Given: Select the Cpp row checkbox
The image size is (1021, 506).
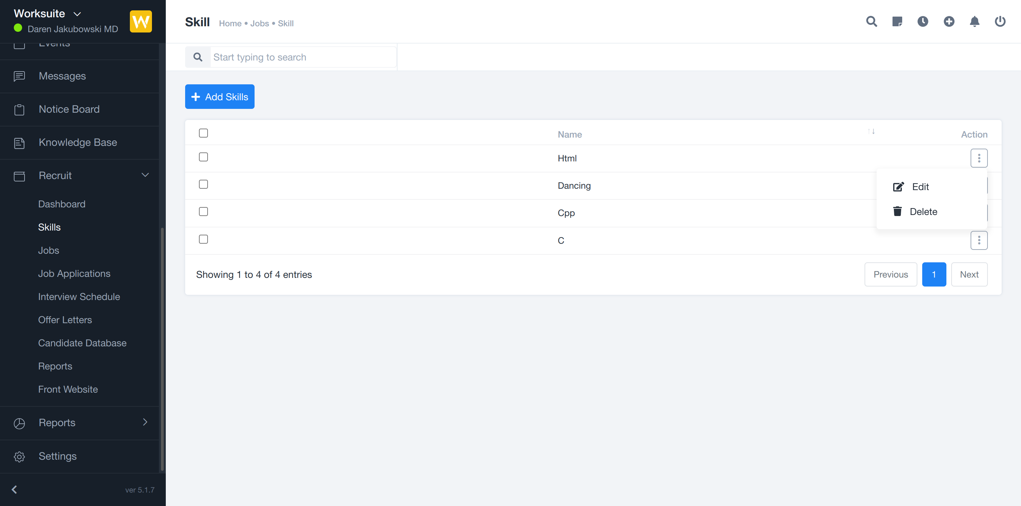Looking at the screenshot, I should (x=203, y=212).
